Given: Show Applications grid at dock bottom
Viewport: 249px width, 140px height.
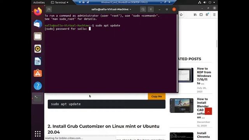Looking at the screenshot, I should pyautogui.click(x=38, y=134).
